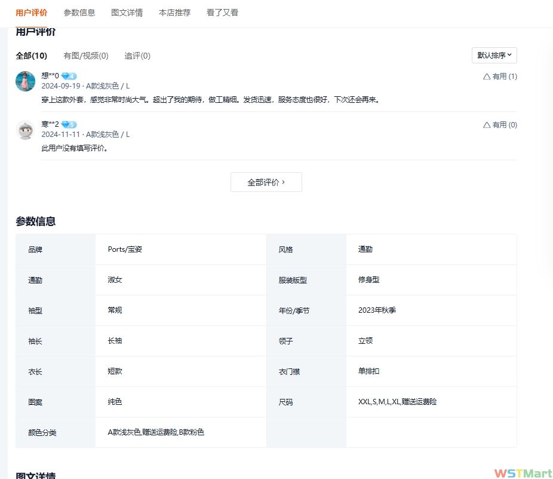Switch to 参数信息 top tab
The width and height of the screenshot is (553, 479).
pos(79,13)
